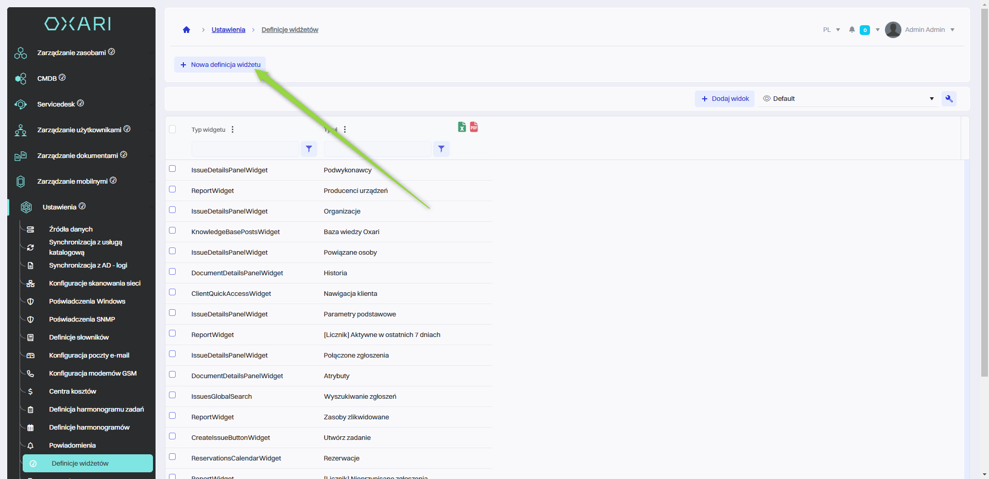Viewport: 989px width, 479px height.
Task: Expand the Admin Admin user menu
Action: pos(952,30)
